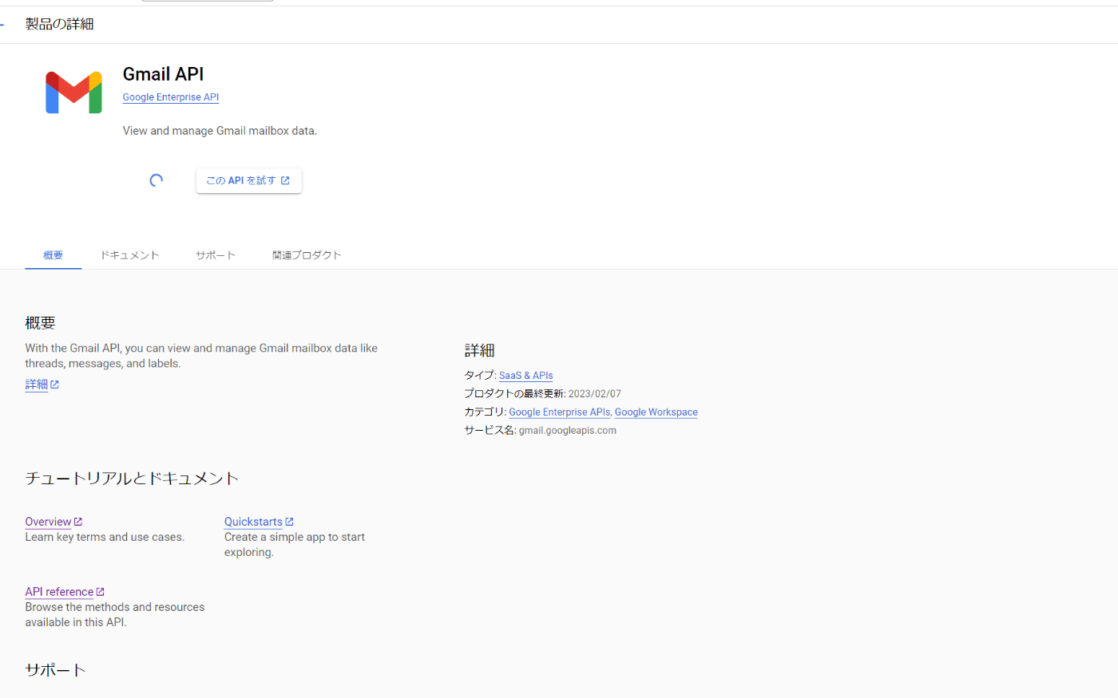
Task: Open the Google Enterprise APIs category link
Action: pos(559,412)
